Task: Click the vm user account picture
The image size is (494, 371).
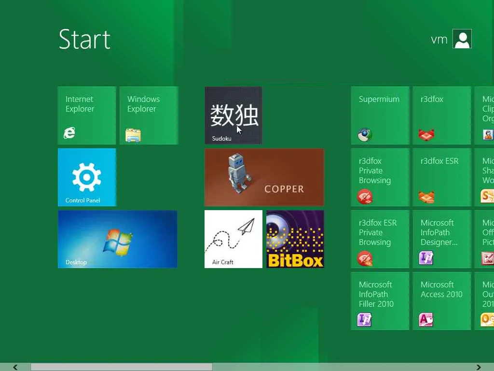Action: pos(462,39)
